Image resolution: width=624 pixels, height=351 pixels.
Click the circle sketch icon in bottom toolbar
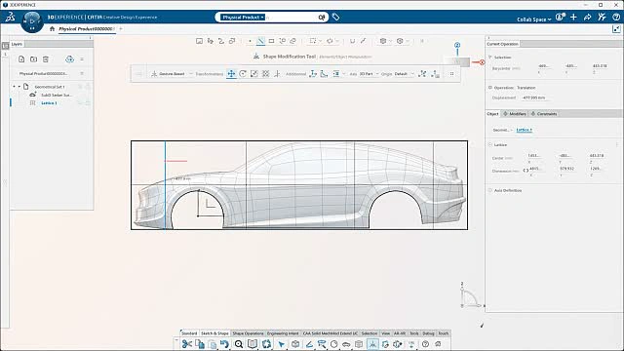[333, 344]
